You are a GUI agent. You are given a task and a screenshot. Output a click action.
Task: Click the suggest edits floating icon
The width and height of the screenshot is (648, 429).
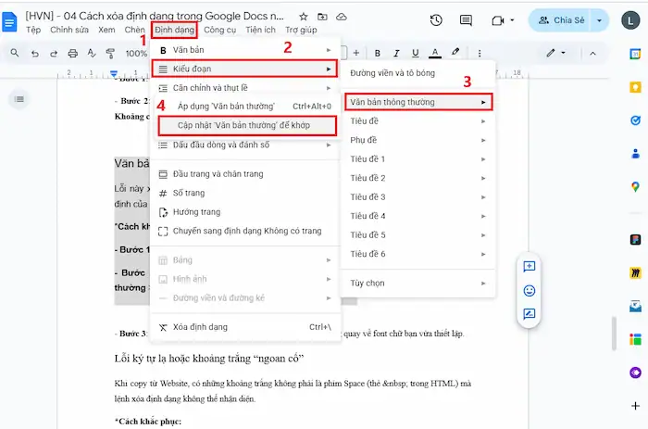point(530,314)
